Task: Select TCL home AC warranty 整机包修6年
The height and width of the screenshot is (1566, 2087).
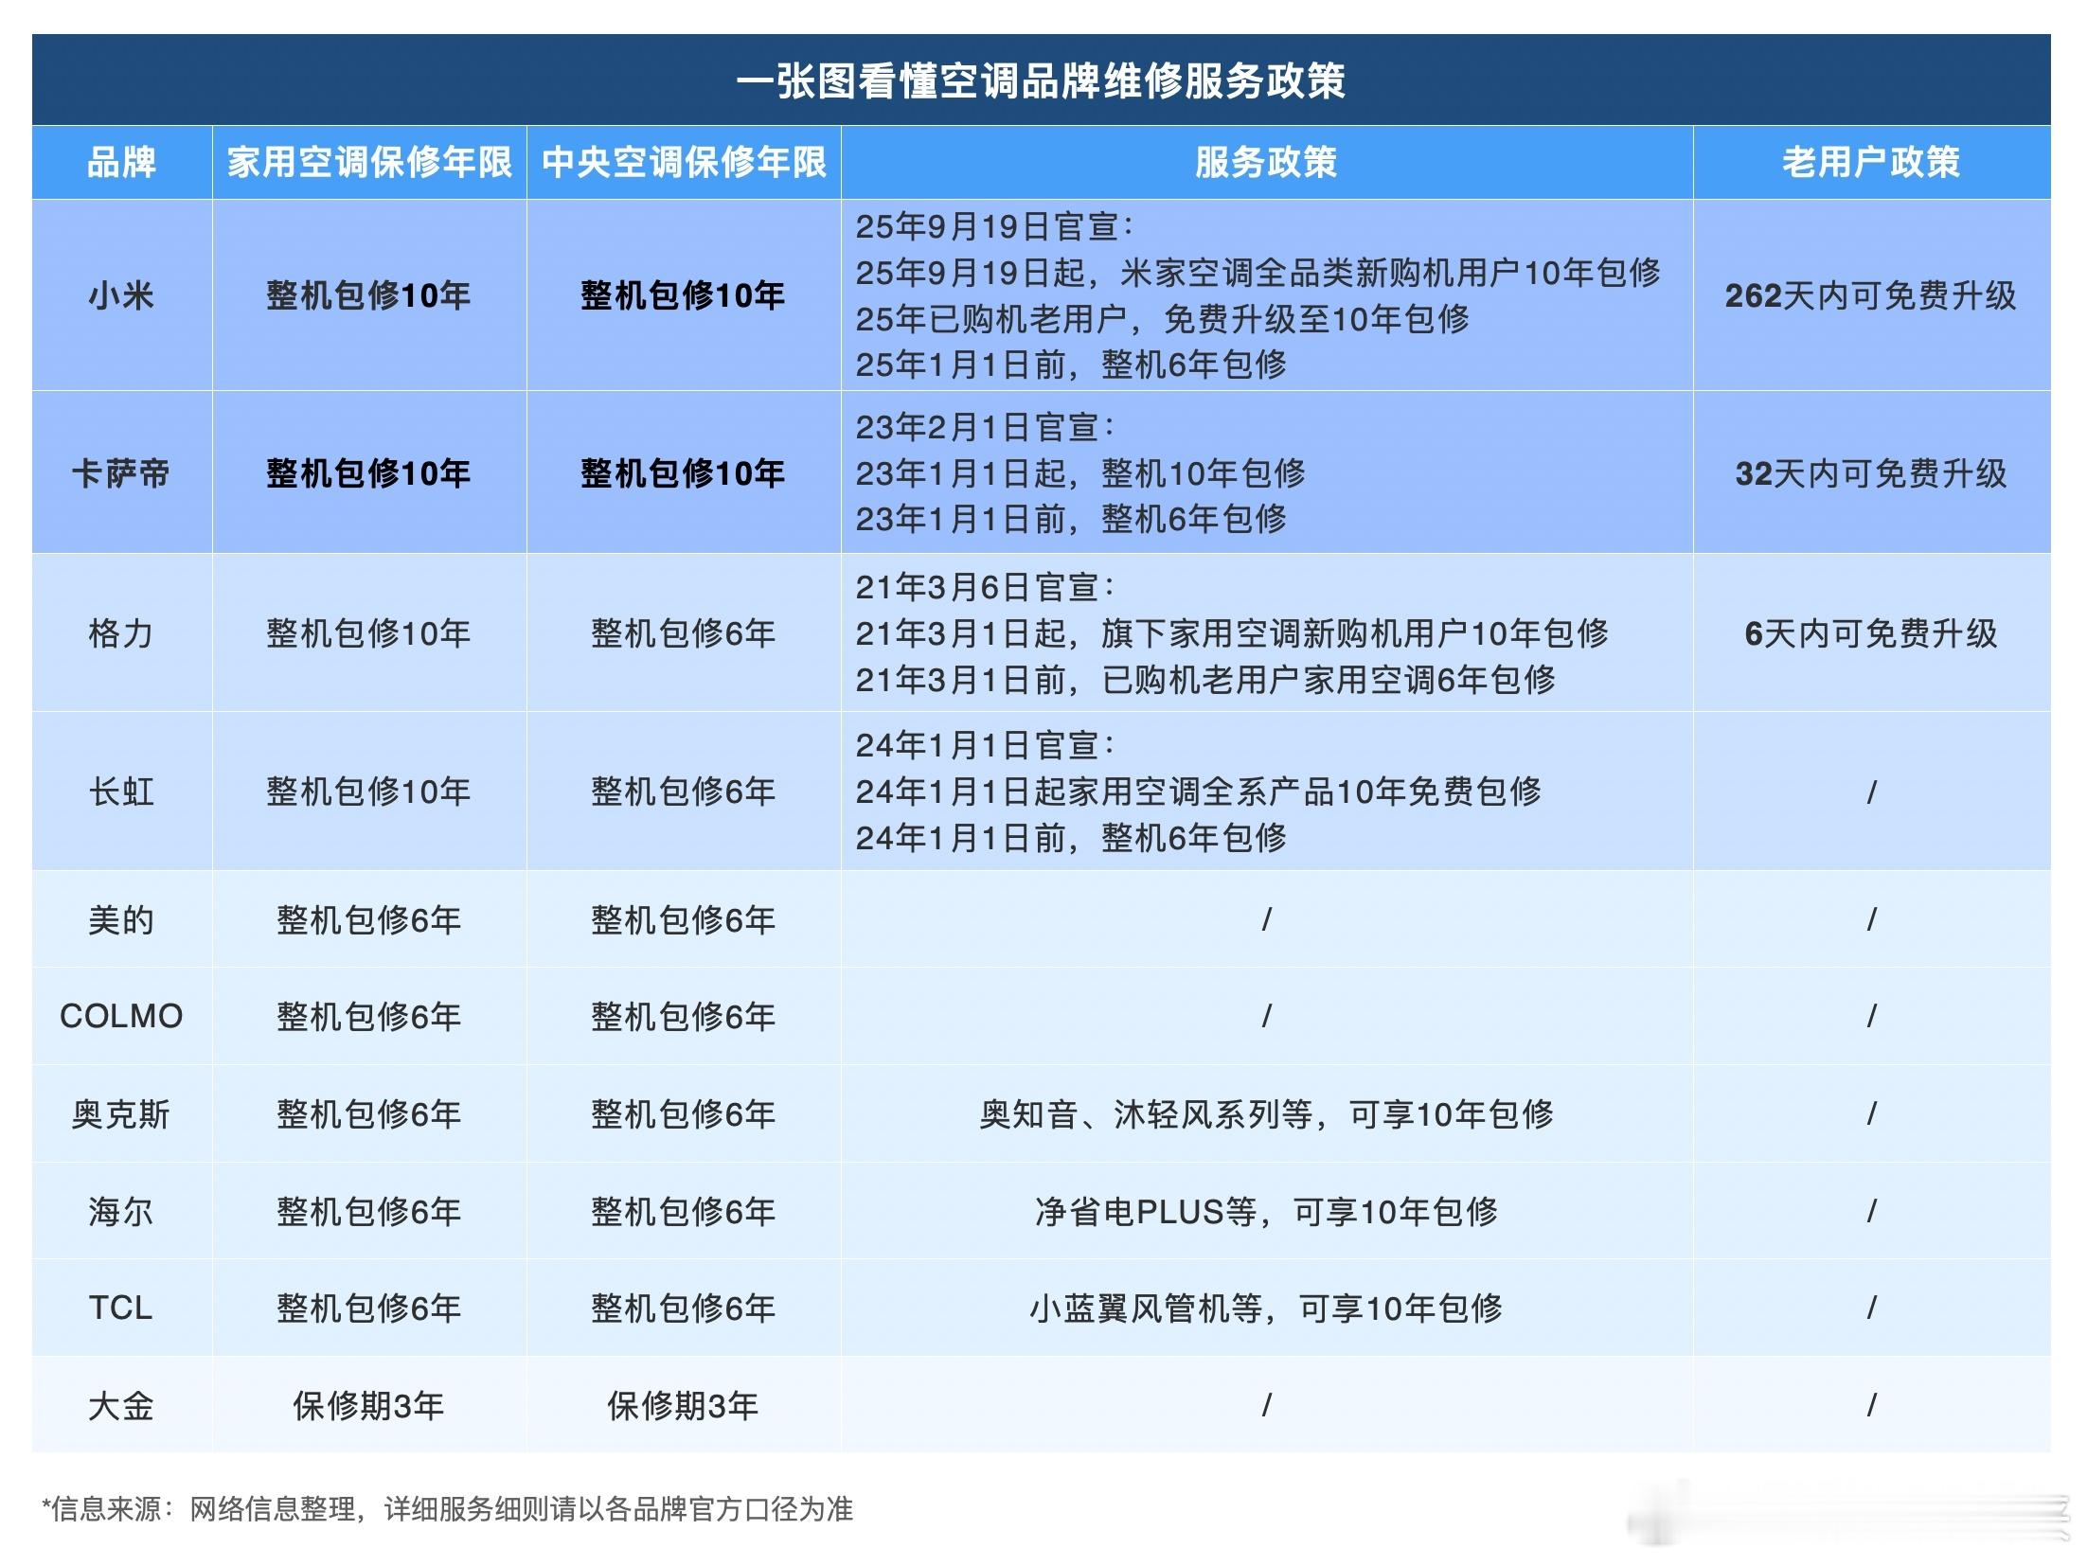Action: (368, 1308)
